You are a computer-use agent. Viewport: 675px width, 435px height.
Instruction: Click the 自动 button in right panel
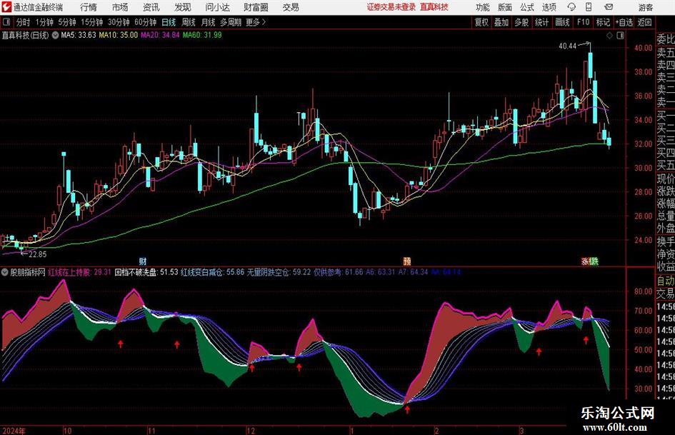click(666, 281)
